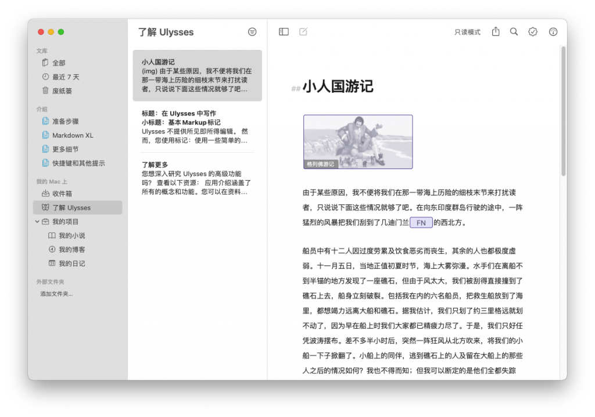Screen dimensions: 595x417
Task: Select the 小人国游记 sheet in list
Action: (x=198, y=76)
